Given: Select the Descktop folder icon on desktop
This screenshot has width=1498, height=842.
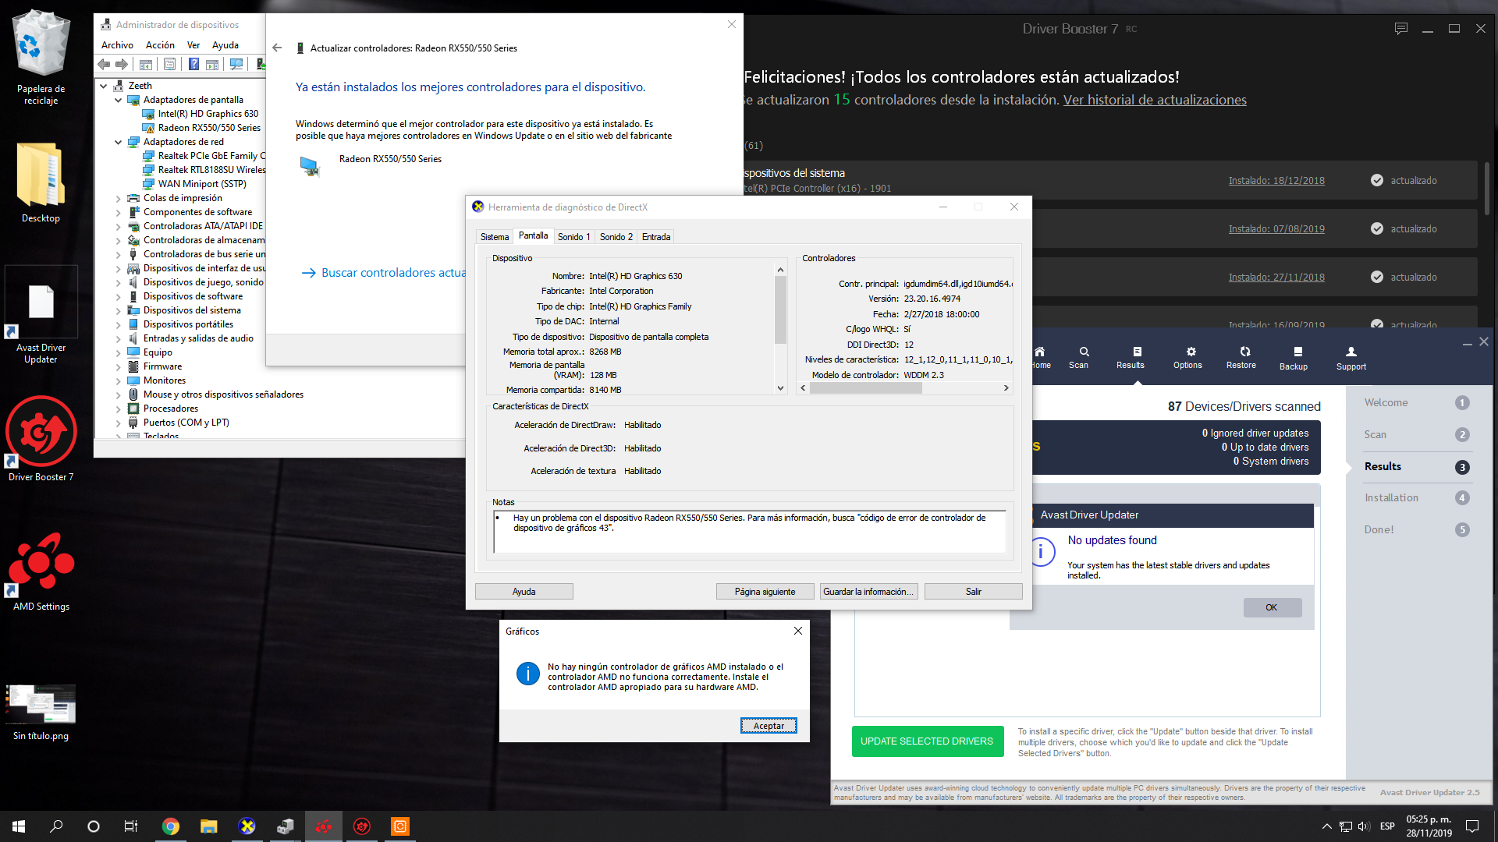Looking at the screenshot, I should click(x=41, y=182).
